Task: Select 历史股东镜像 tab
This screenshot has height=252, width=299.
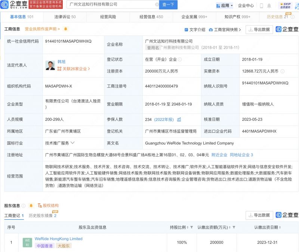Action: [43, 216]
